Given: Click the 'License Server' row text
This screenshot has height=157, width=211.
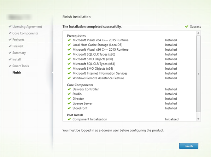Looking at the screenshot, I should [x=82, y=103].
